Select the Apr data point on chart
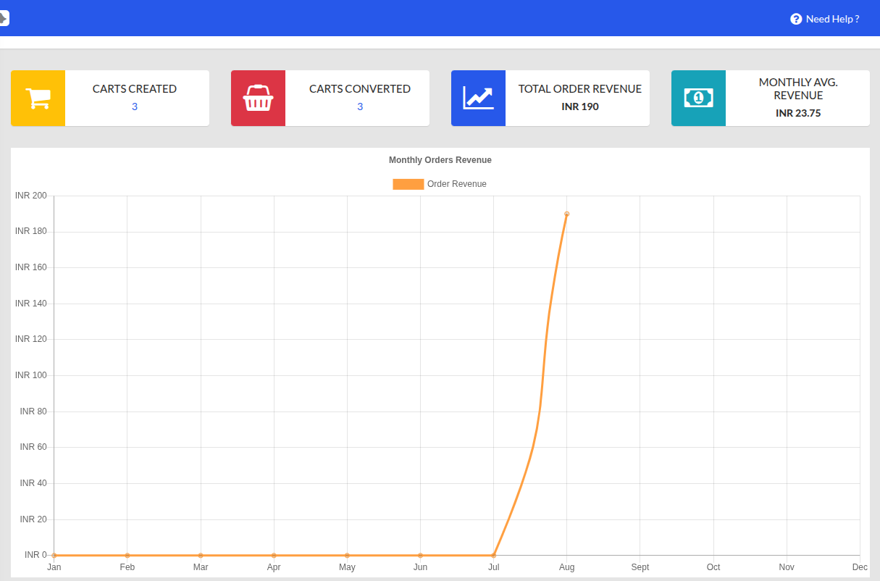This screenshot has width=880, height=581. [x=274, y=556]
